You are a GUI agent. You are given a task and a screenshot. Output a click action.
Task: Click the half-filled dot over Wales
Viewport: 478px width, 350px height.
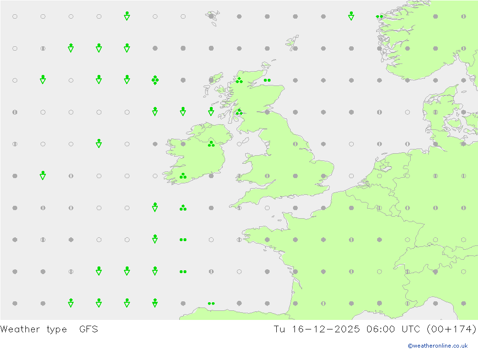point(267,176)
